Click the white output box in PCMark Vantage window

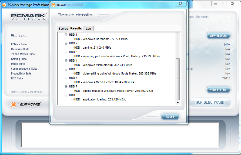[120, 135]
